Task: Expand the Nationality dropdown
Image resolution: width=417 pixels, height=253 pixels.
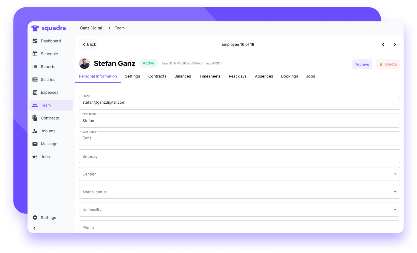Action: pos(395,210)
